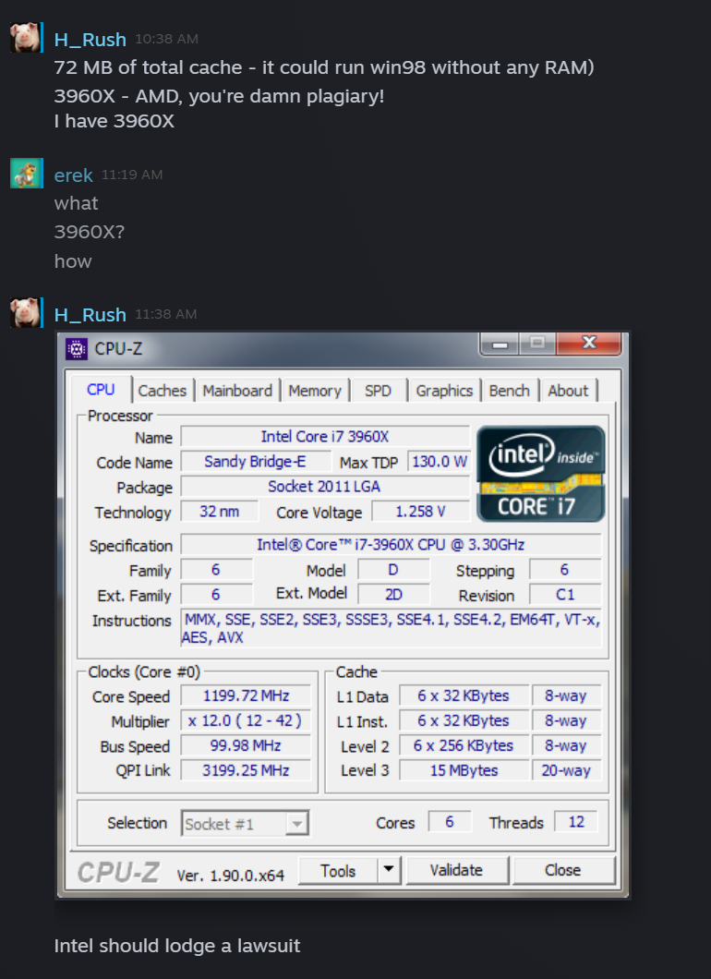Go to the About tab
Image resolution: width=711 pixels, height=979 pixels.
568,391
